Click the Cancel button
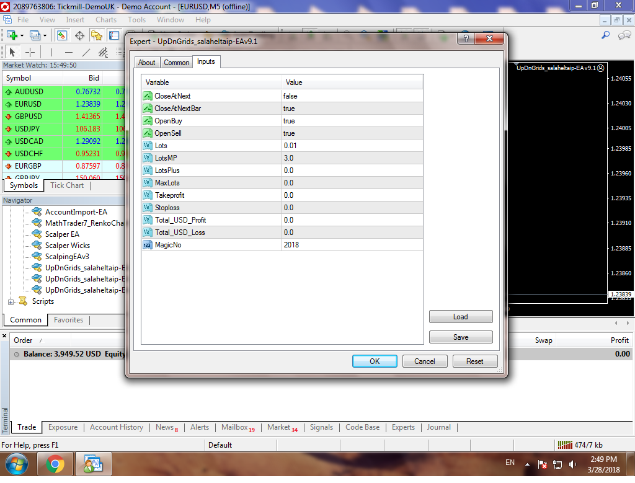This screenshot has height=483, width=635. [425, 361]
